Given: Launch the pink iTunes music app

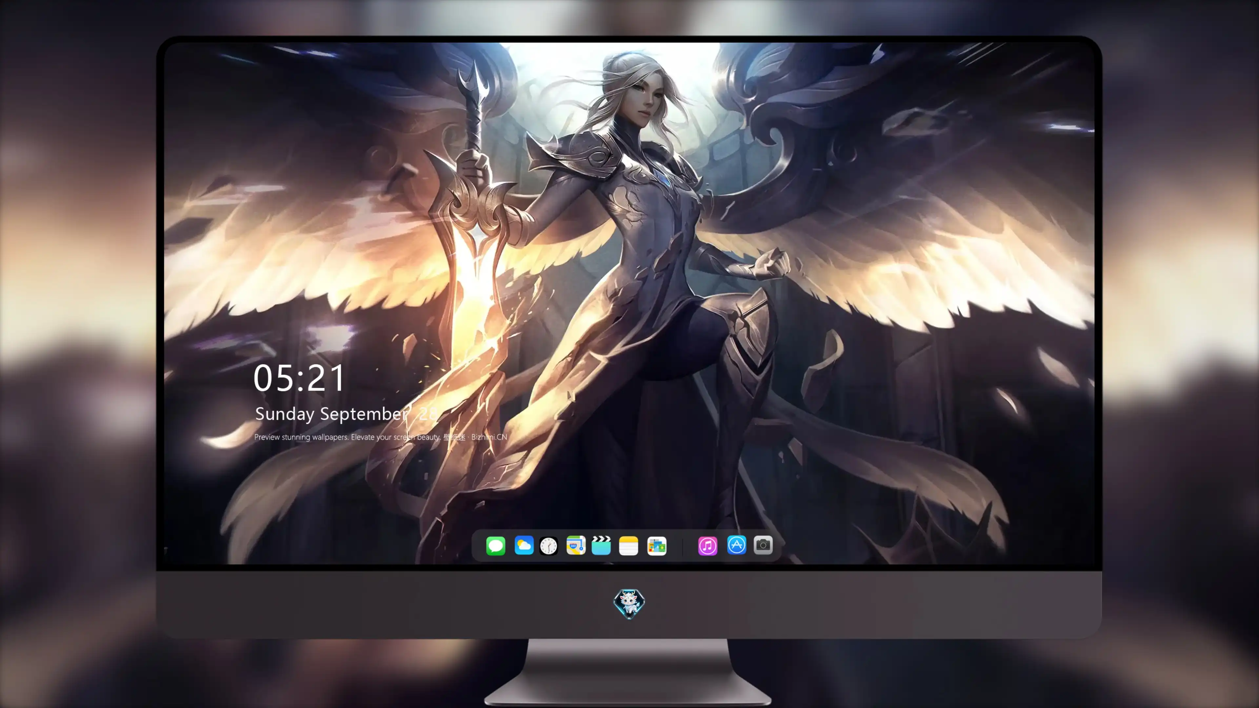Looking at the screenshot, I should (x=707, y=546).
